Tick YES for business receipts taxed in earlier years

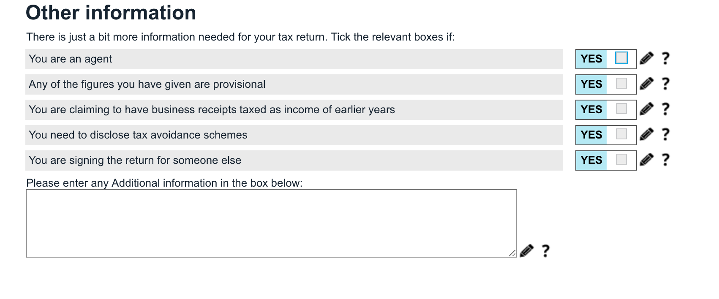coord(621,109)
